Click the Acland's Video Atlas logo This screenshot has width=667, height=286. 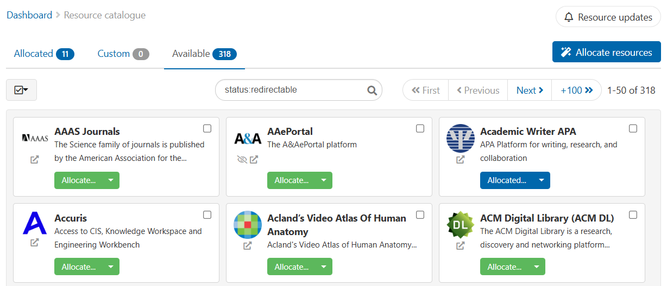coord(248,225)
